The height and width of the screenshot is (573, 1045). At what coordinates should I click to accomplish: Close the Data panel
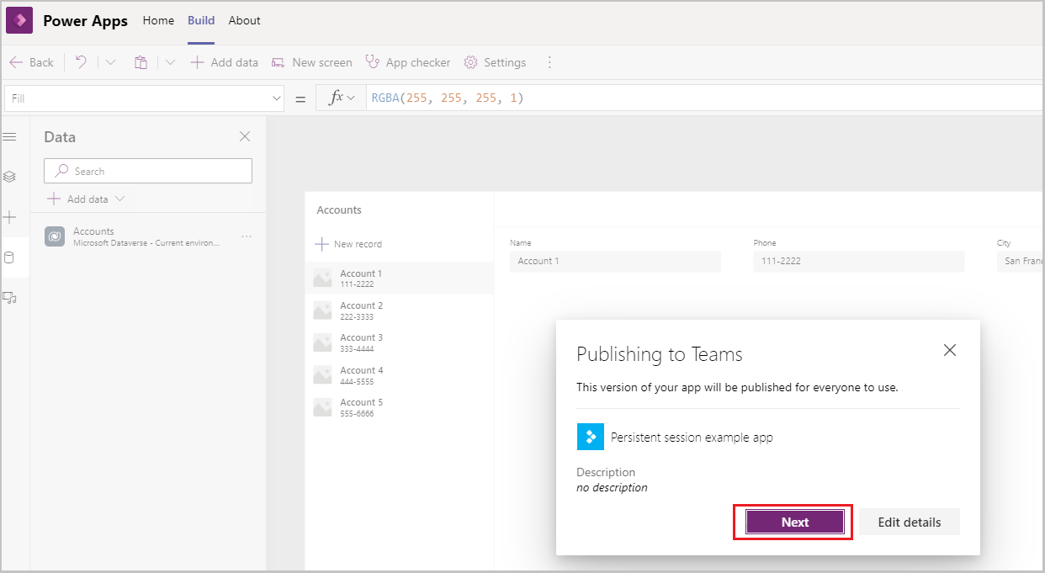click(245, 136)
